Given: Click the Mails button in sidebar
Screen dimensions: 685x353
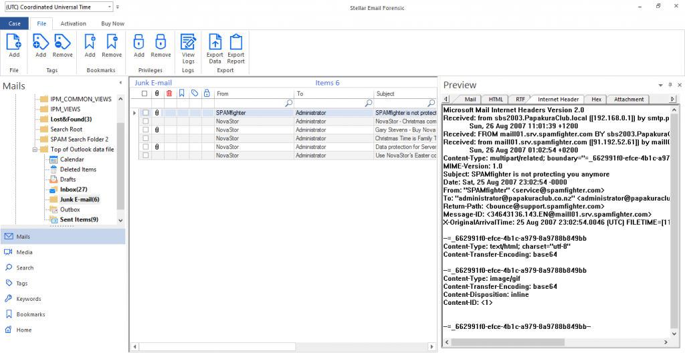Looking at the screenshot, I should (62, 237).
